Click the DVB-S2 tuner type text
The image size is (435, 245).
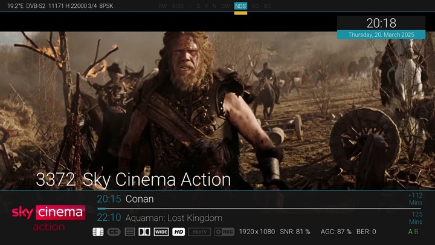click(36, 6)
